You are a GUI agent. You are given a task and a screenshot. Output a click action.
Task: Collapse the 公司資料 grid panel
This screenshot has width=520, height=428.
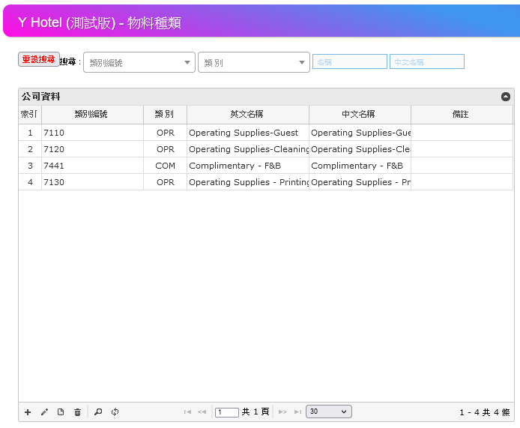506,97
